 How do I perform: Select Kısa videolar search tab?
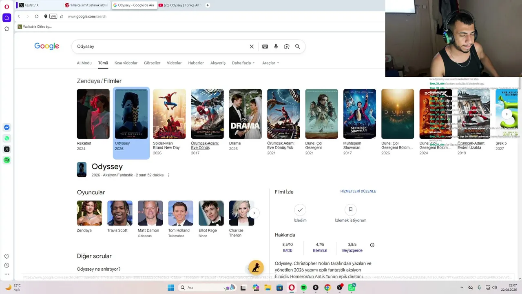(x=126, y=63)
